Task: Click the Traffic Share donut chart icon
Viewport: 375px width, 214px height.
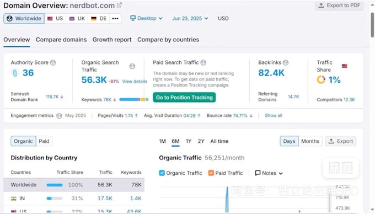Action: point(321,79)
